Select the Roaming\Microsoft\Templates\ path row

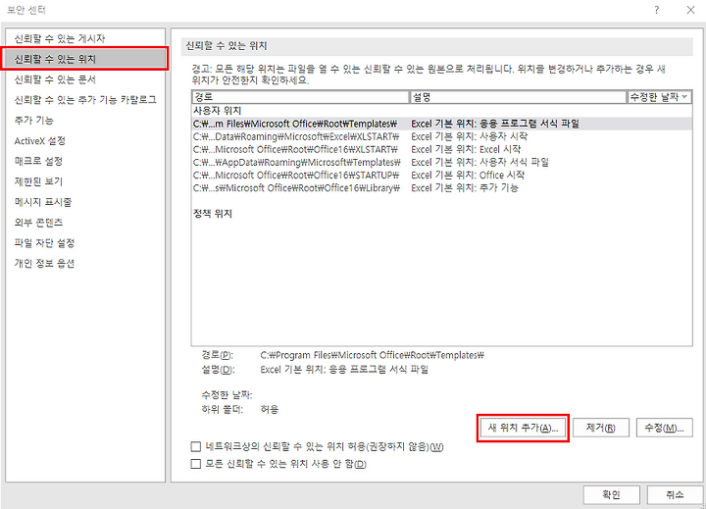[x=441, y=162]
